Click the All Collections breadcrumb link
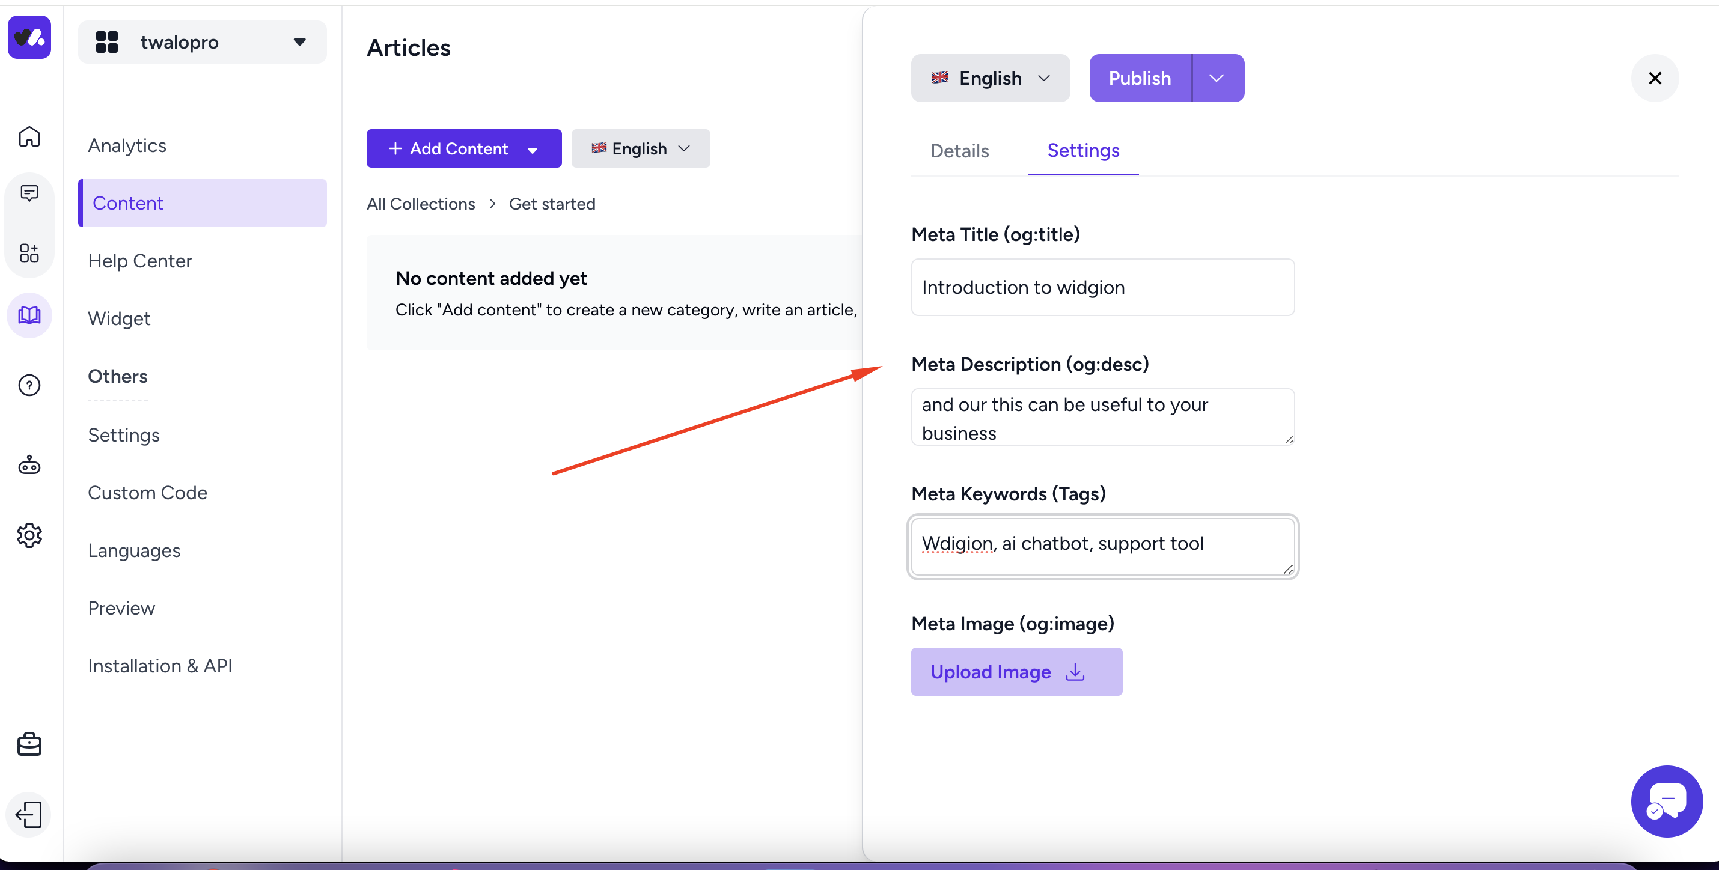Screen dimensions: 1719x870 pos(420,204)
